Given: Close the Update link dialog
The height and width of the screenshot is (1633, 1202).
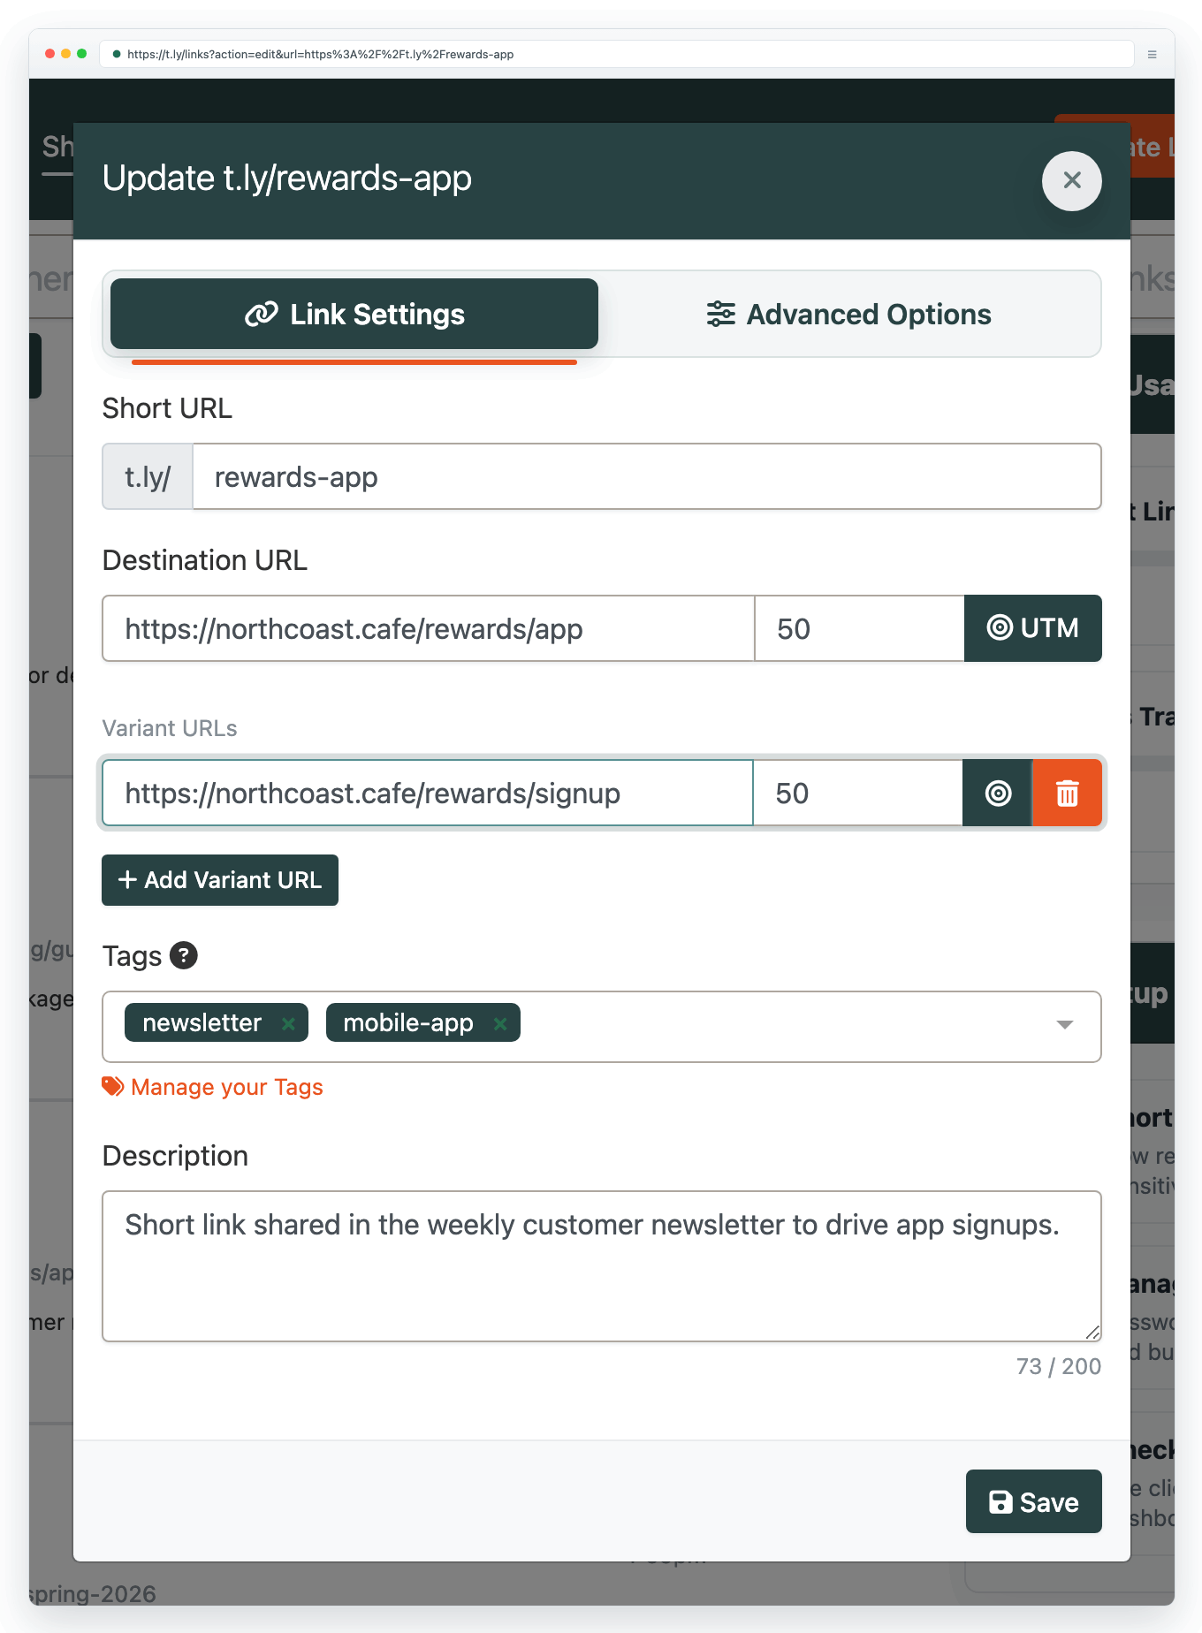Looking at the screenshot, I should point(1071,181).
